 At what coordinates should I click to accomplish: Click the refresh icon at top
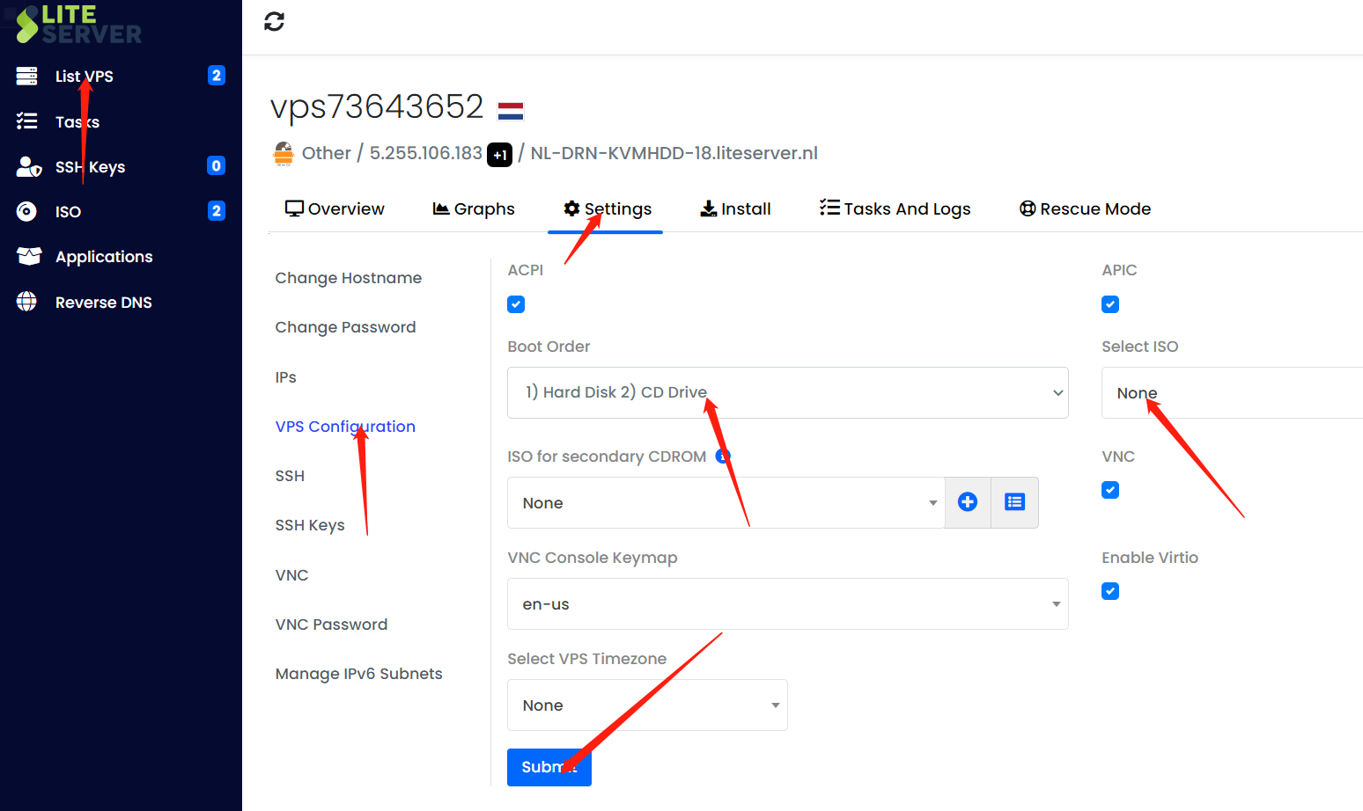274,21
